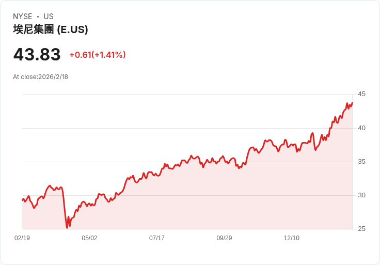This screenshot has height=265, width=380.
Task: Click the (E.US) ticker symbol
Action: (72, 29)
